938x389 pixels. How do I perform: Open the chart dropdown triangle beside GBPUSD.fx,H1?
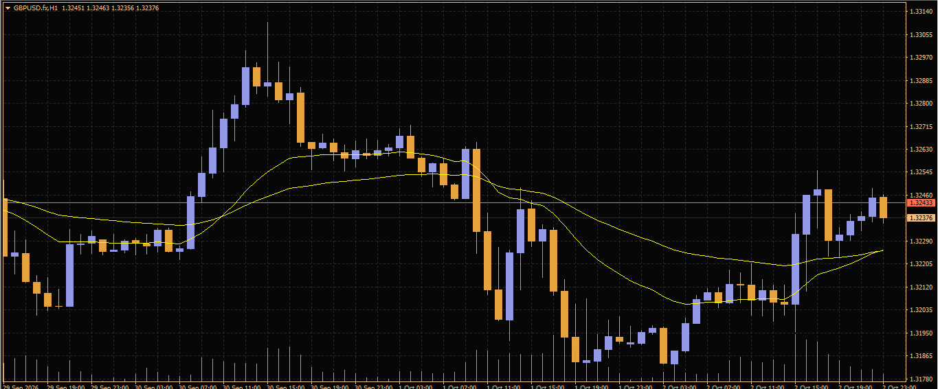coord(8,8)
